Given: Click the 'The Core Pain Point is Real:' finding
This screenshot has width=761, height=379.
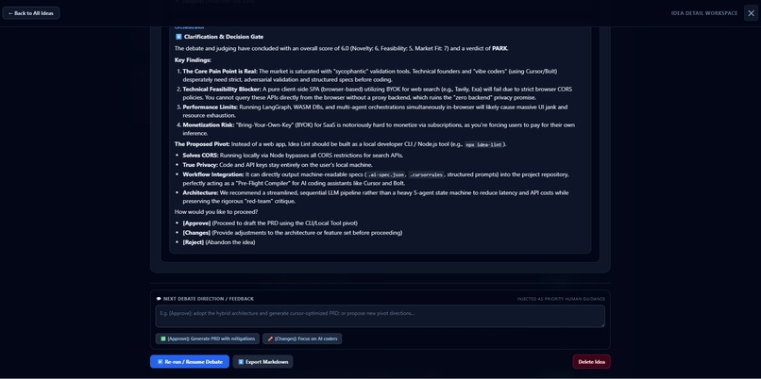Looking at the screenshot, I should tap(220, 72).
